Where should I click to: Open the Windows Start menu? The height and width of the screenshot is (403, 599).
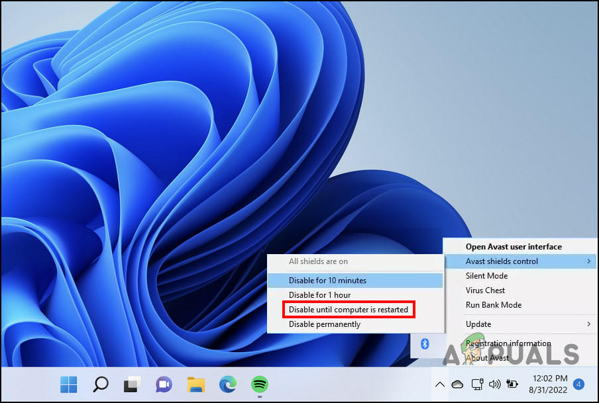pos(69,384)
